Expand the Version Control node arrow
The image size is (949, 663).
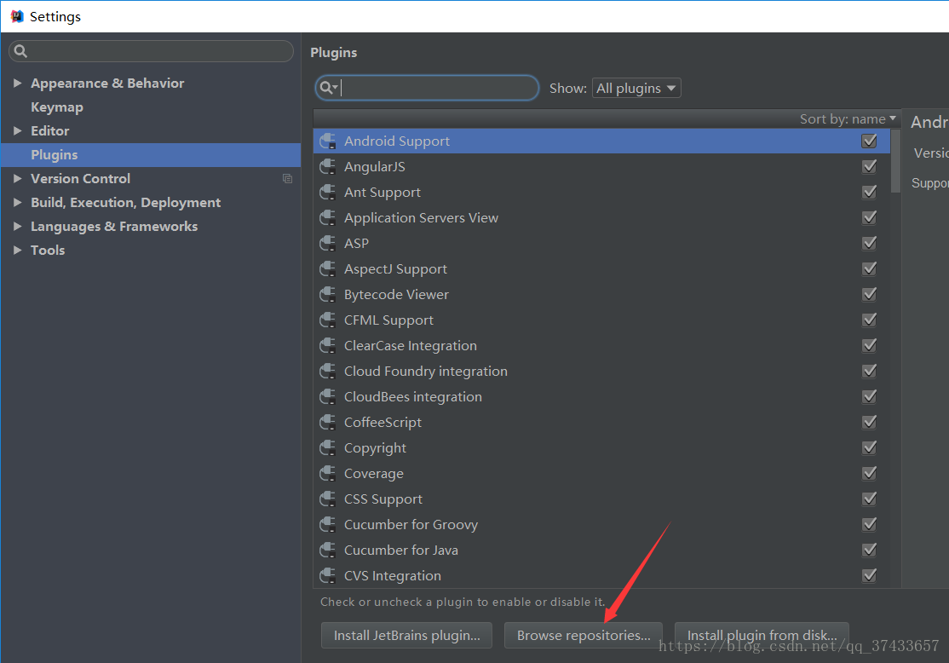tap(18, 179)
